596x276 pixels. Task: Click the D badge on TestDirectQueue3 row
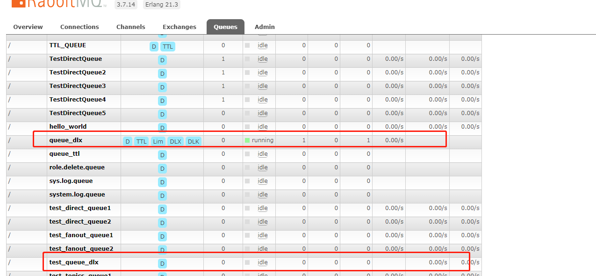click(x=162, y=87)
